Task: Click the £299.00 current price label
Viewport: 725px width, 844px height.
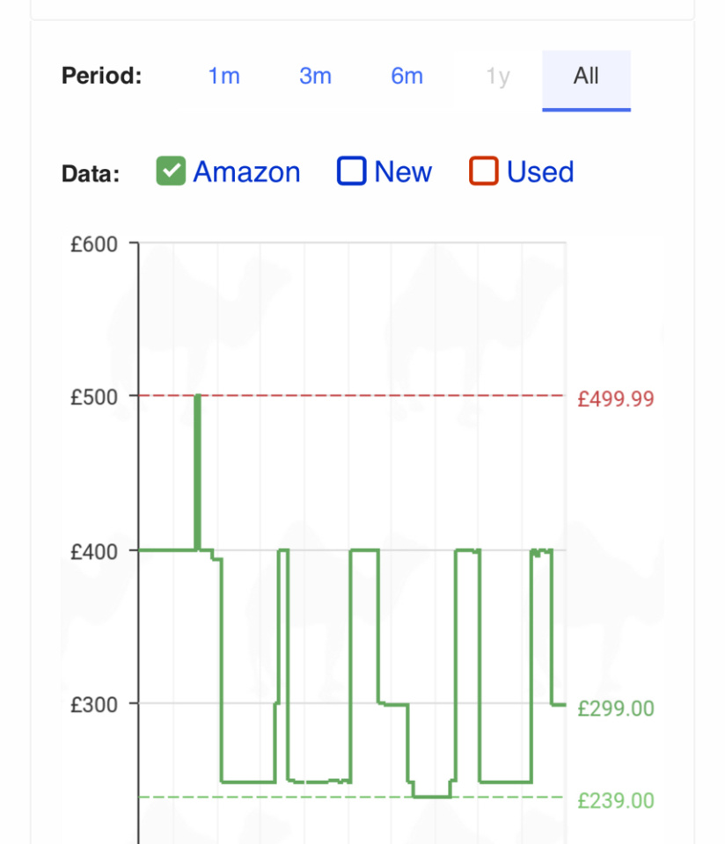Action: 616,708
